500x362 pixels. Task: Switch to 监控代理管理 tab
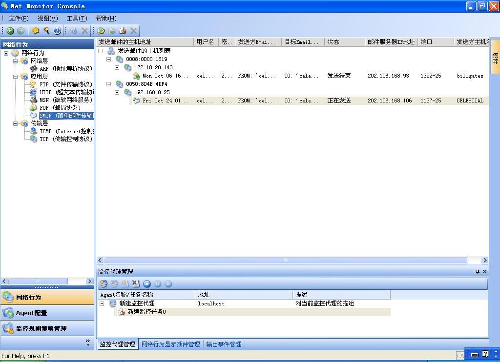pos(118,344)
